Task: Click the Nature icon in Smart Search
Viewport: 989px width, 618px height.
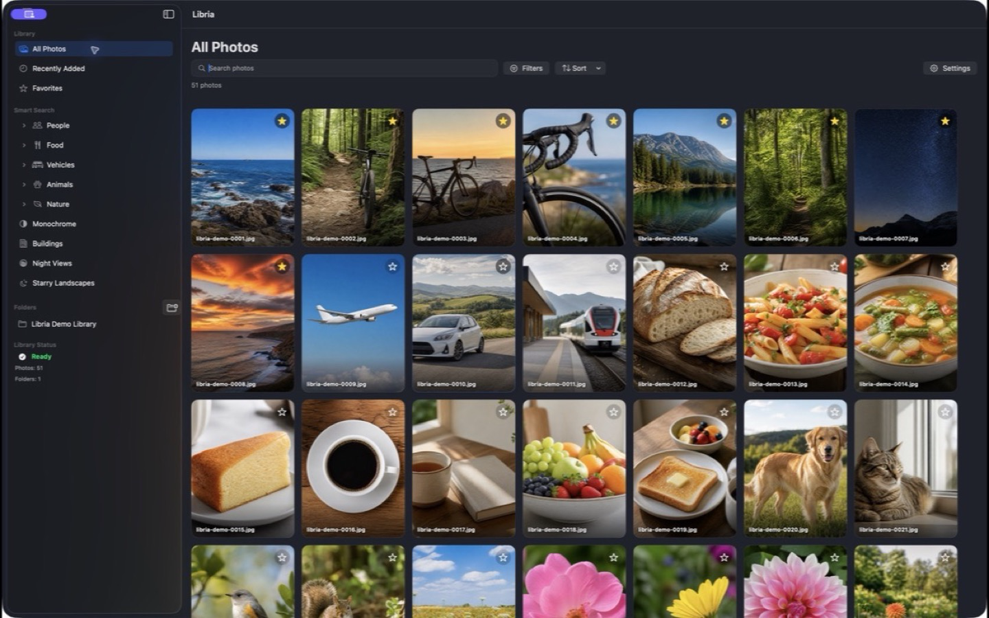Action: [x=38, y=204]
